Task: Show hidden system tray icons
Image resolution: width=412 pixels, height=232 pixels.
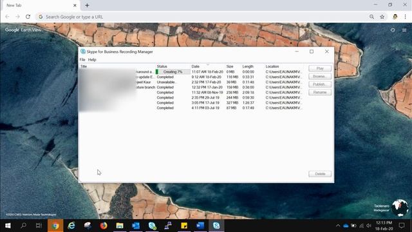Action: click(x=338, y=226)
